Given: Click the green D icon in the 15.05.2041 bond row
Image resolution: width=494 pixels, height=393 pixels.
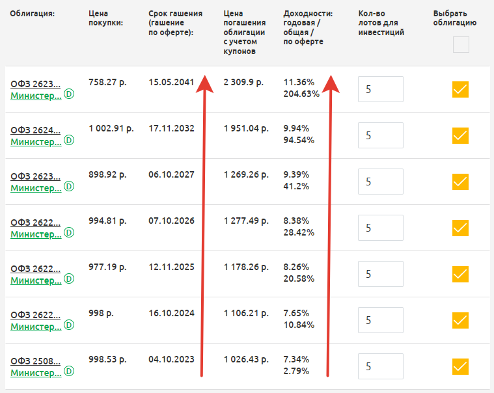Looking at the screenshot, I should (68, 94).
